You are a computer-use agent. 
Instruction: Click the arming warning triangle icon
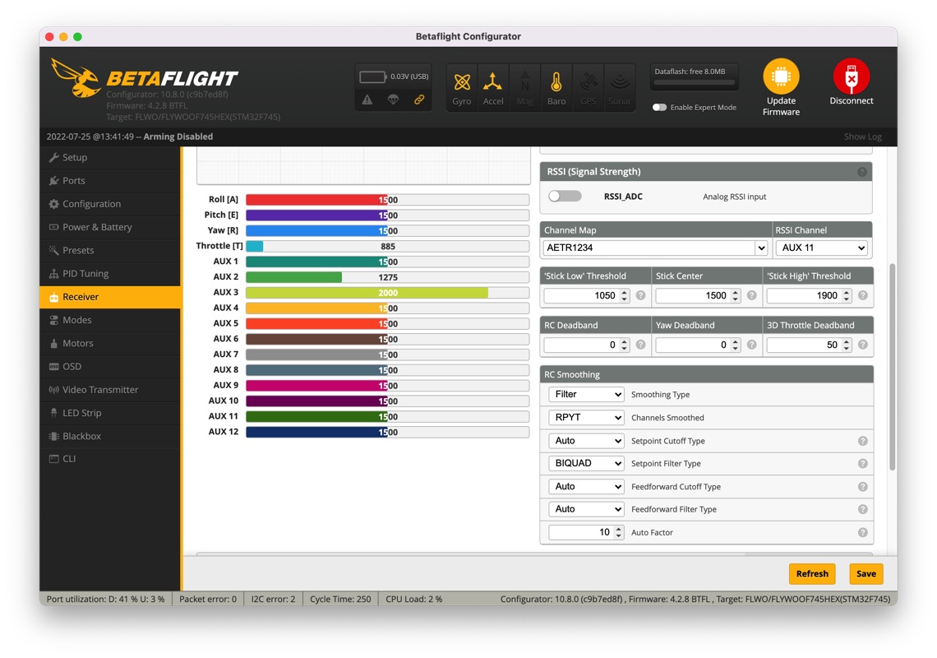[367, 100]
